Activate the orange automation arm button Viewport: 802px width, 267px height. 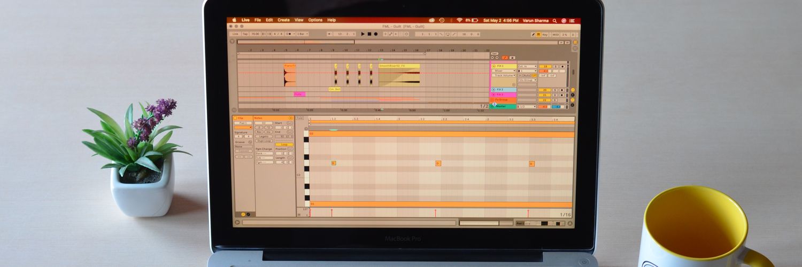click(505, 58)
